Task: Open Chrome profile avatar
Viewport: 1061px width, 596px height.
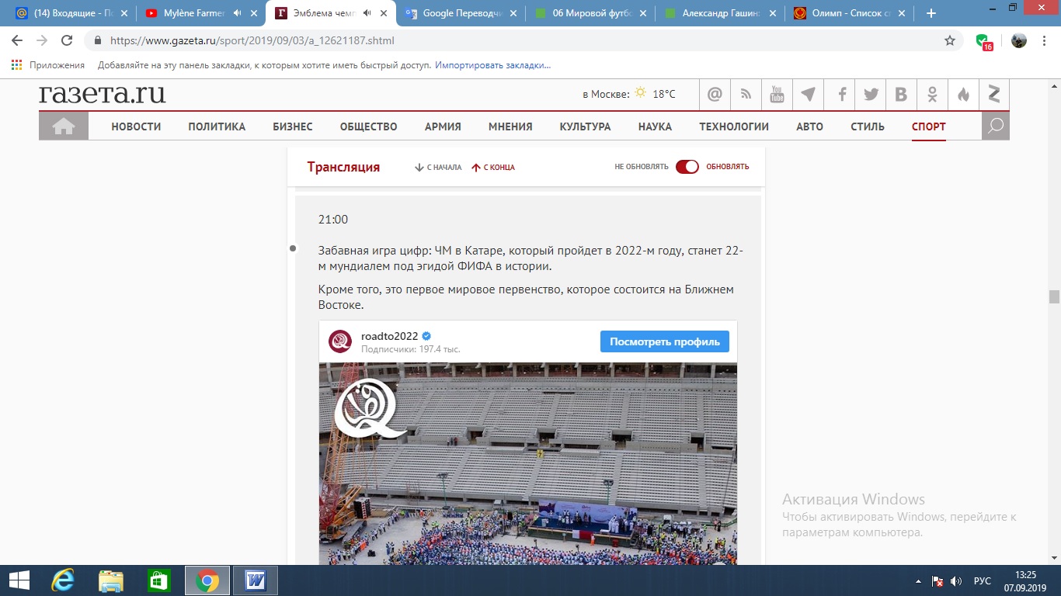Action: pos(1019,40)
